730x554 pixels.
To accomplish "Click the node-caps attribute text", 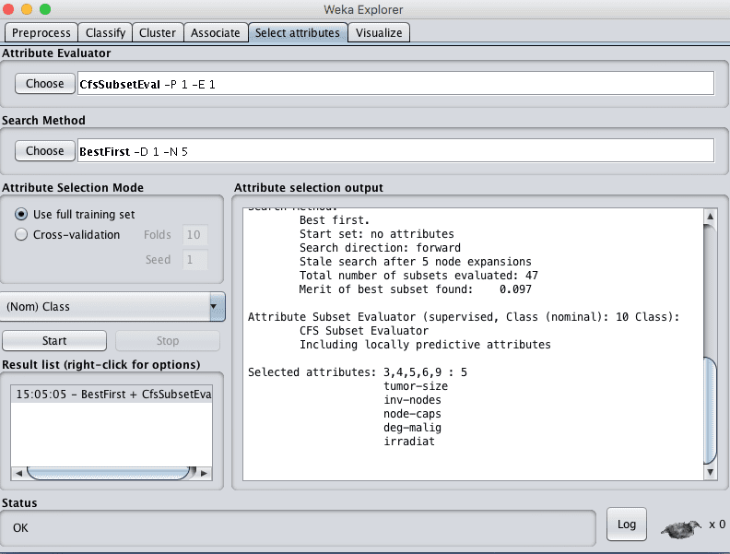I will pos(413,414).
